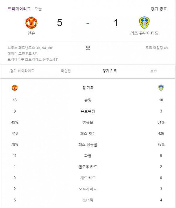This screenshot has height=208, width=176.
Task: Go to the 뉴스 tab
Action: (154, 71)
